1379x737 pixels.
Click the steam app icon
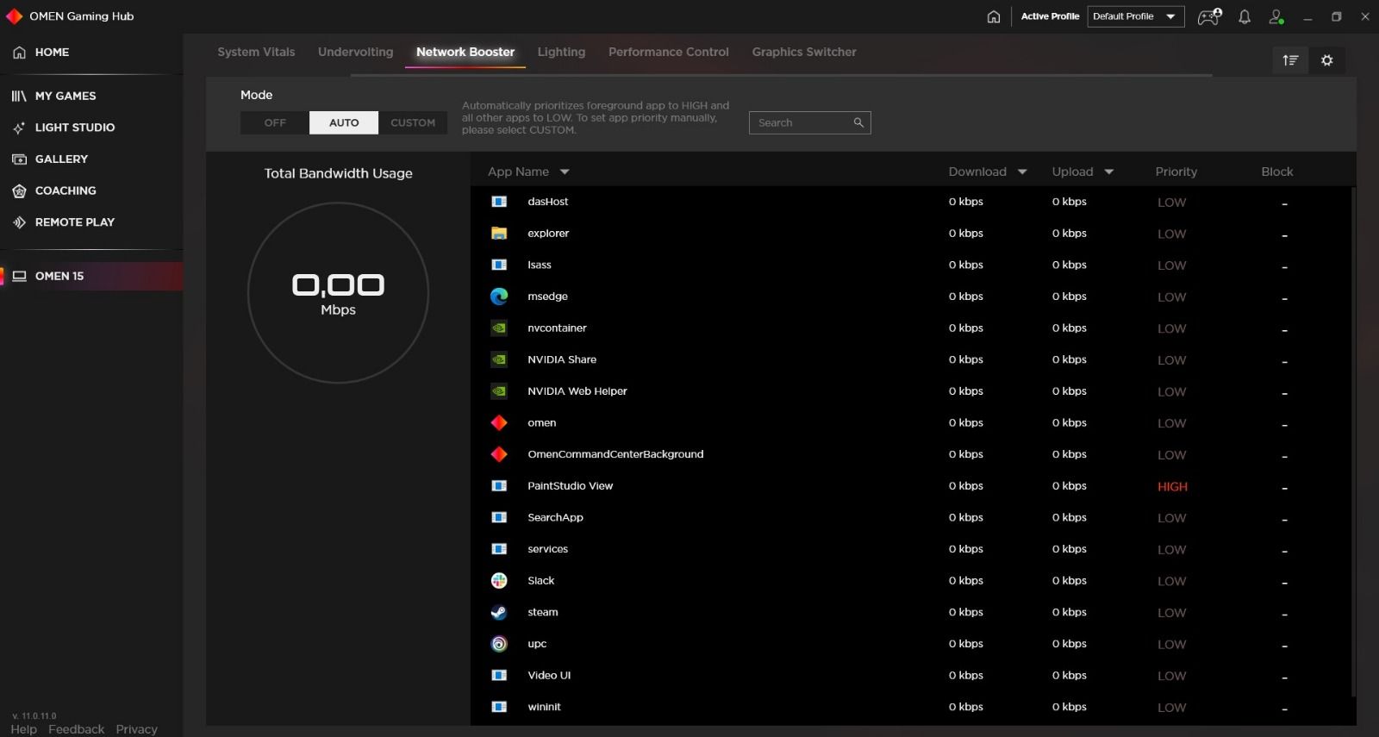click(x=499, y=612)
